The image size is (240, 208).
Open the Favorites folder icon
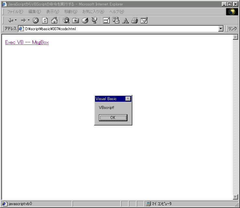[76, 20]
